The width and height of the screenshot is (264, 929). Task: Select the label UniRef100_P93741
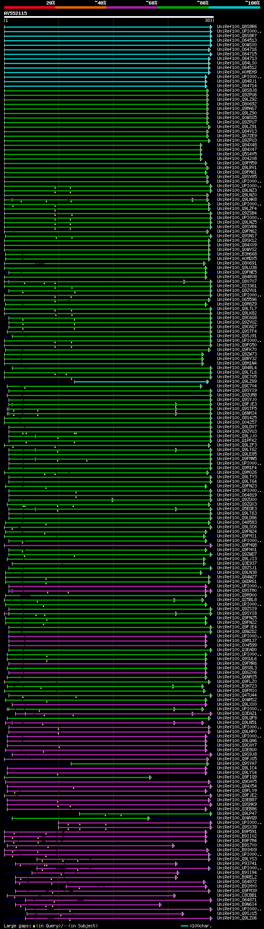(237, 864)
